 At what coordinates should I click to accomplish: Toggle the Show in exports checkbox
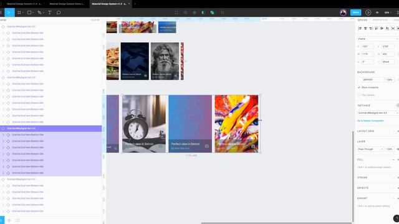click(359, 87)
